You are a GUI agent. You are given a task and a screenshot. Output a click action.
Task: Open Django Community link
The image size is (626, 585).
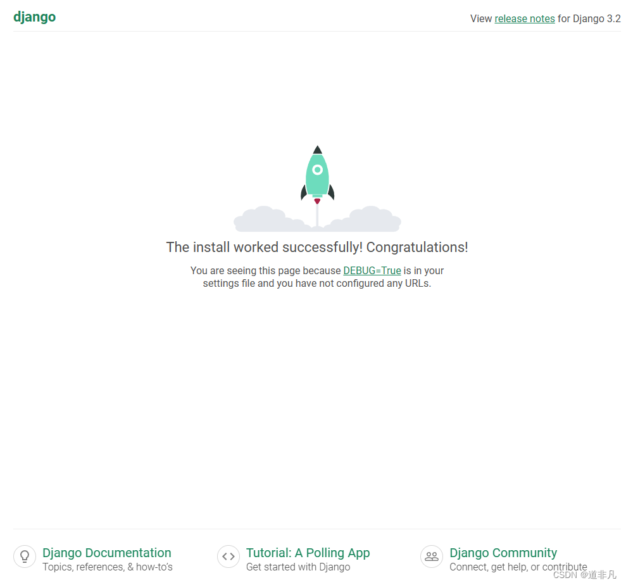503,553
